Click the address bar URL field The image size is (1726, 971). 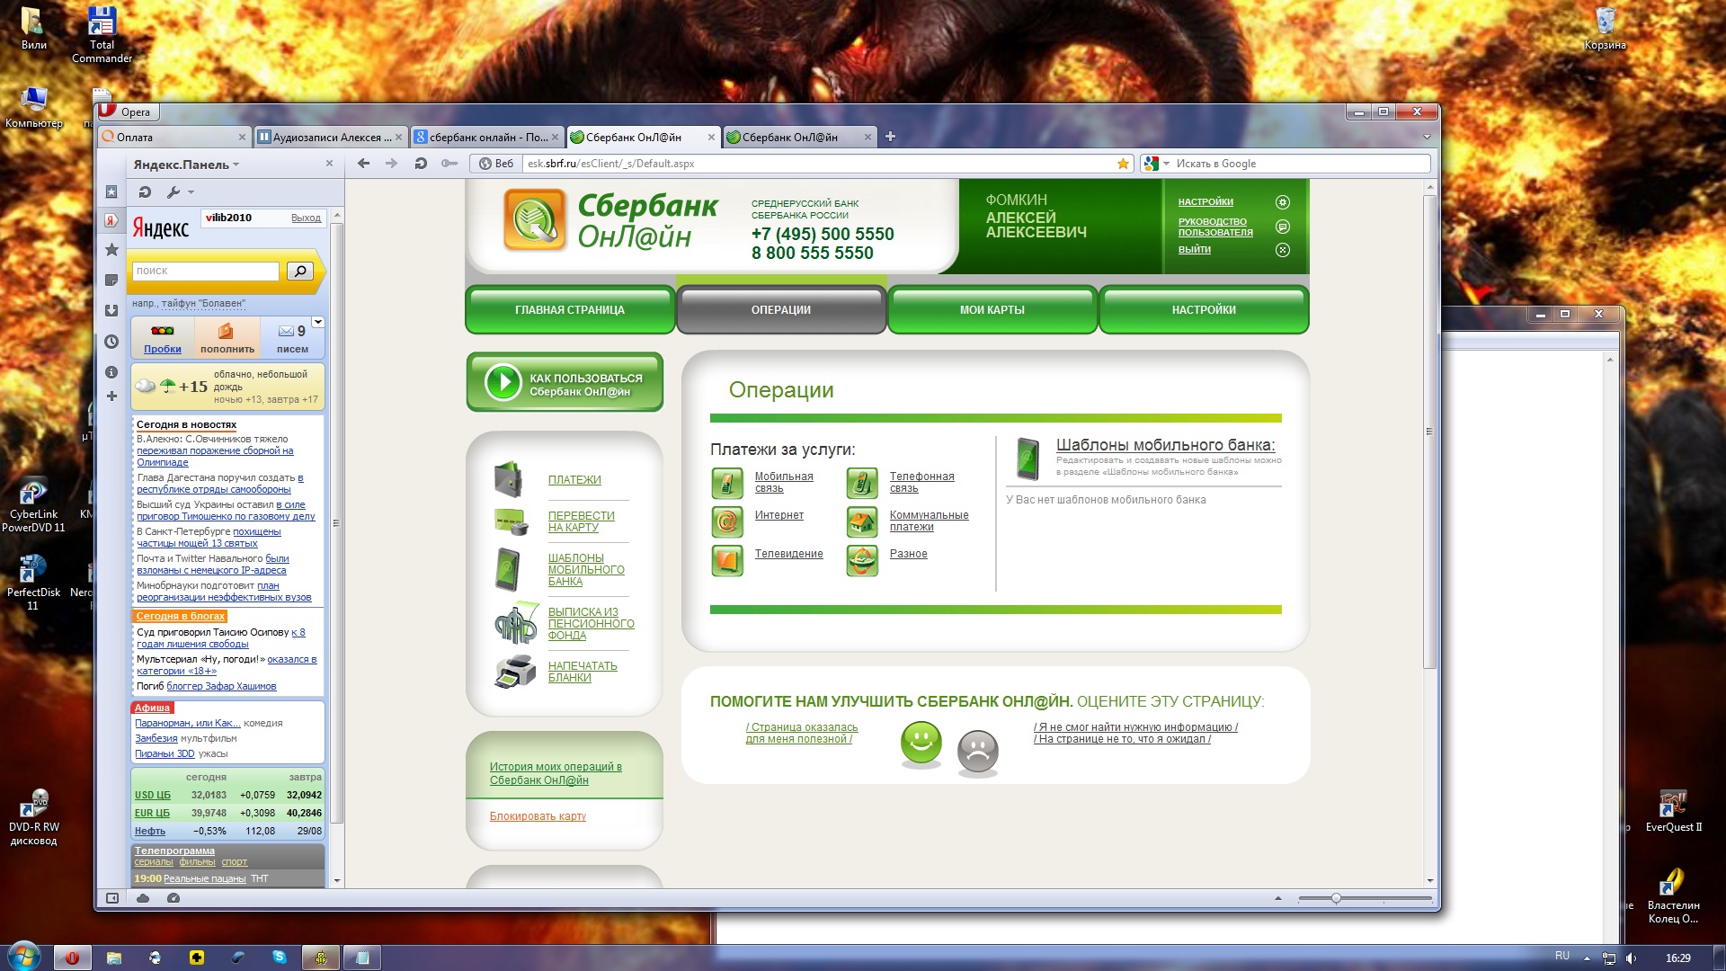pos(818,164)
